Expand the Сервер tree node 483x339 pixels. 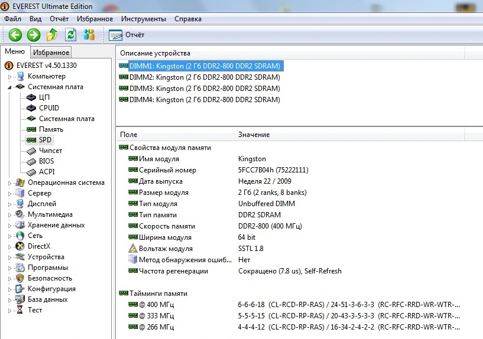point(9,194)
